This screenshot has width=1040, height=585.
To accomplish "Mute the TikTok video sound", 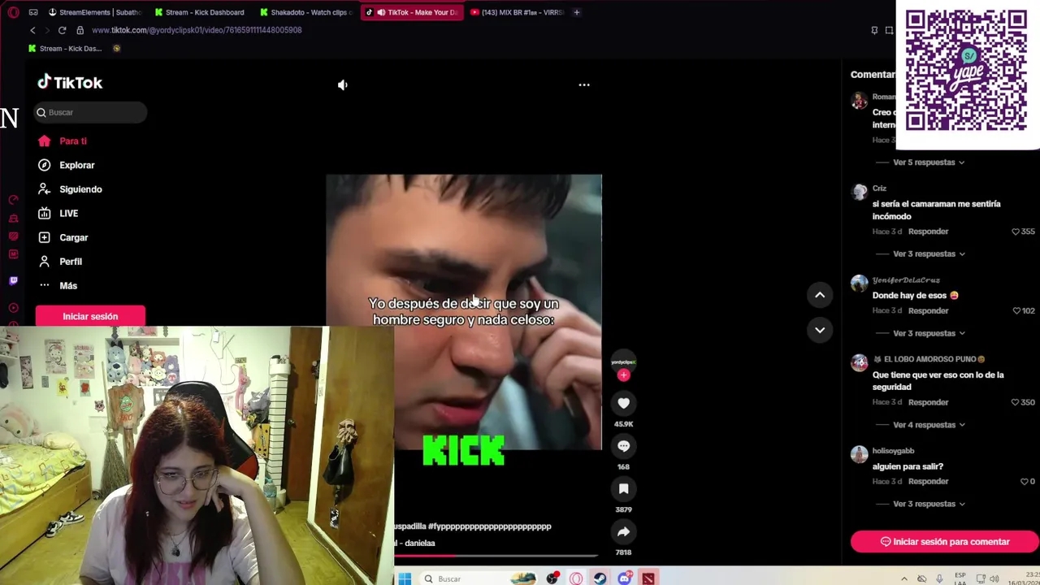I will (x=343, y=84).
